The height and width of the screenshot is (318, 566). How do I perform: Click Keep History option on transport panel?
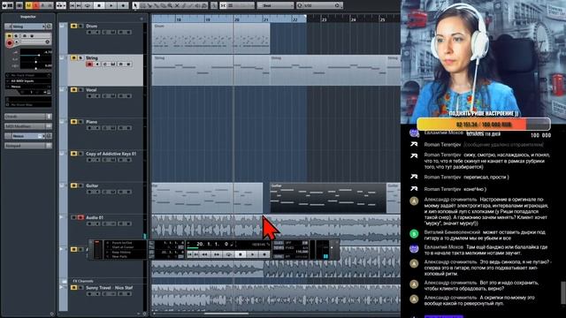(122, 252)
